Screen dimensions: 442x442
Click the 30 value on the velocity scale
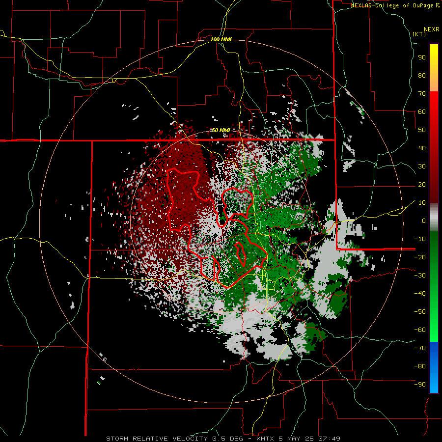click(x=422, y=166)
